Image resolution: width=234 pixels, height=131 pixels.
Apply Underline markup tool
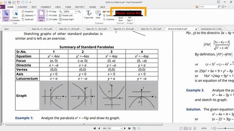click(109, 19)
